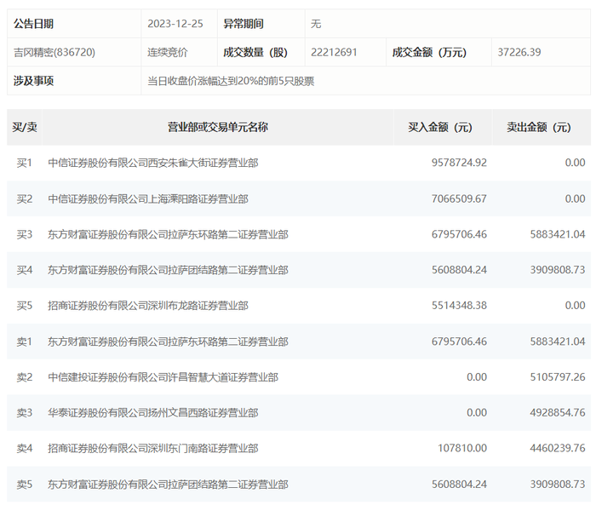Click the 成交数量（股）label

click(255, 52)
